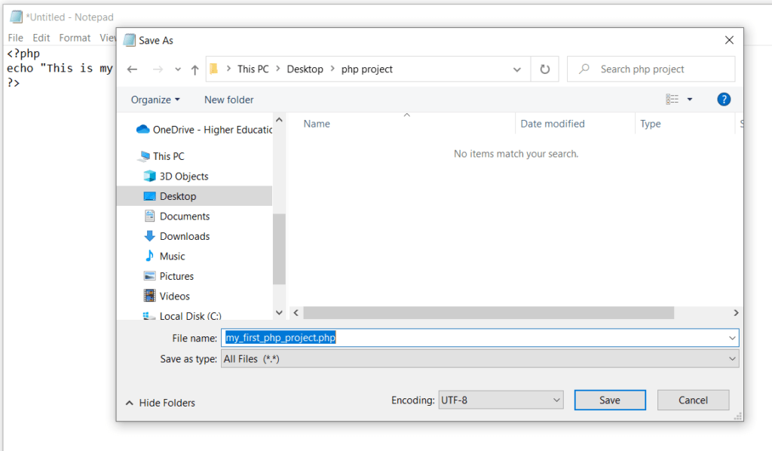The height and width of the screenshot is (451, 772).
Task: Go up one folder level
Action: pyautogui.click(x=195, y=69)
